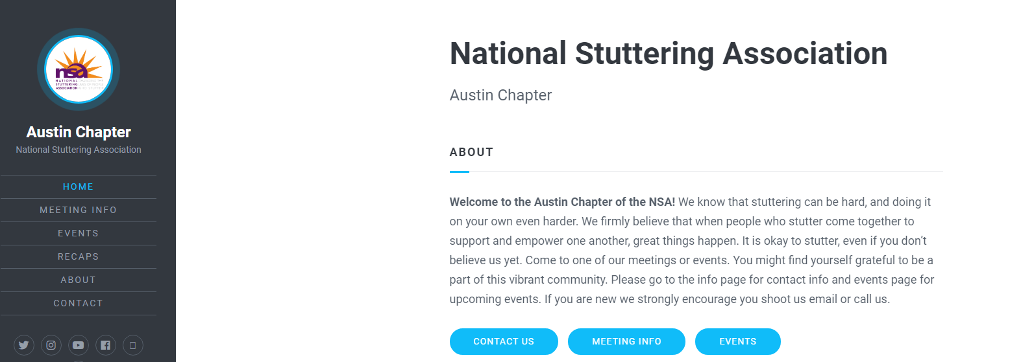Navigate to About in sidebar

tap(79, 280)
